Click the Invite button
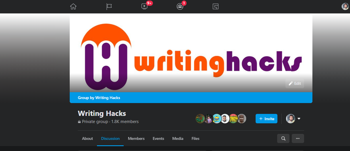The width and height of the screenshot is (350, 151). pos(267,119)
